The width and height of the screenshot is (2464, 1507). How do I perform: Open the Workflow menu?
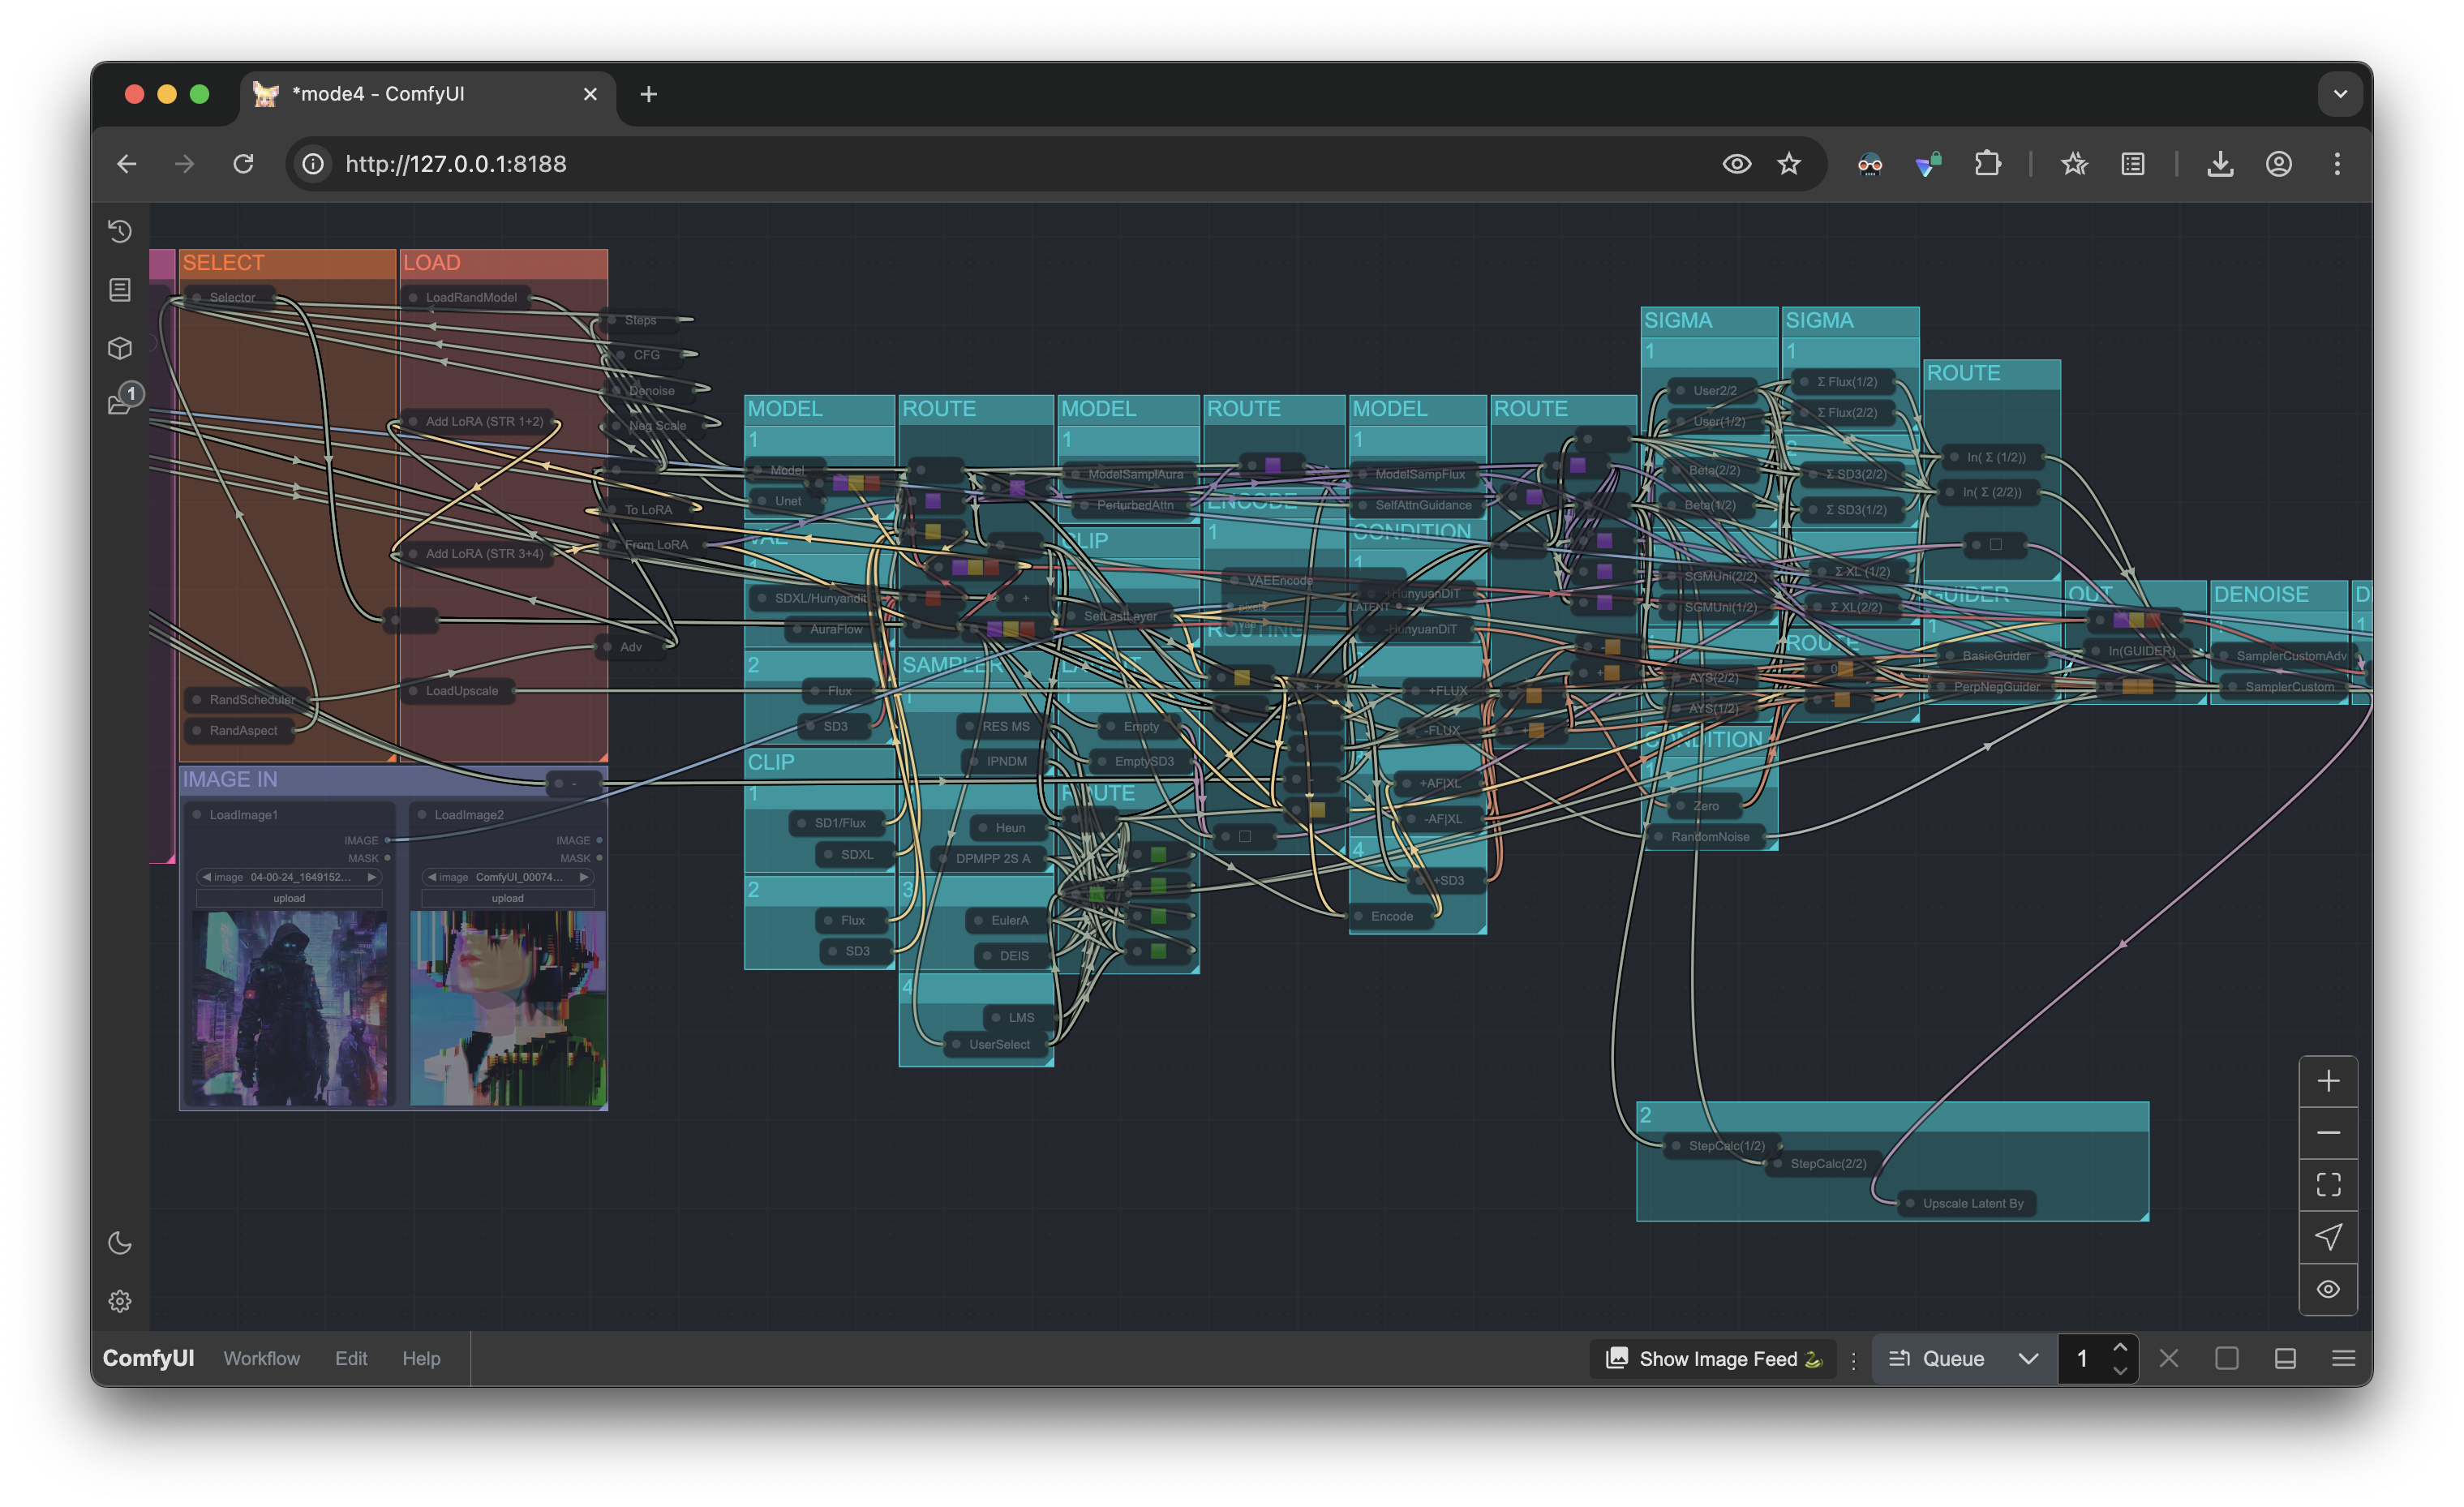click(261, 1358)
